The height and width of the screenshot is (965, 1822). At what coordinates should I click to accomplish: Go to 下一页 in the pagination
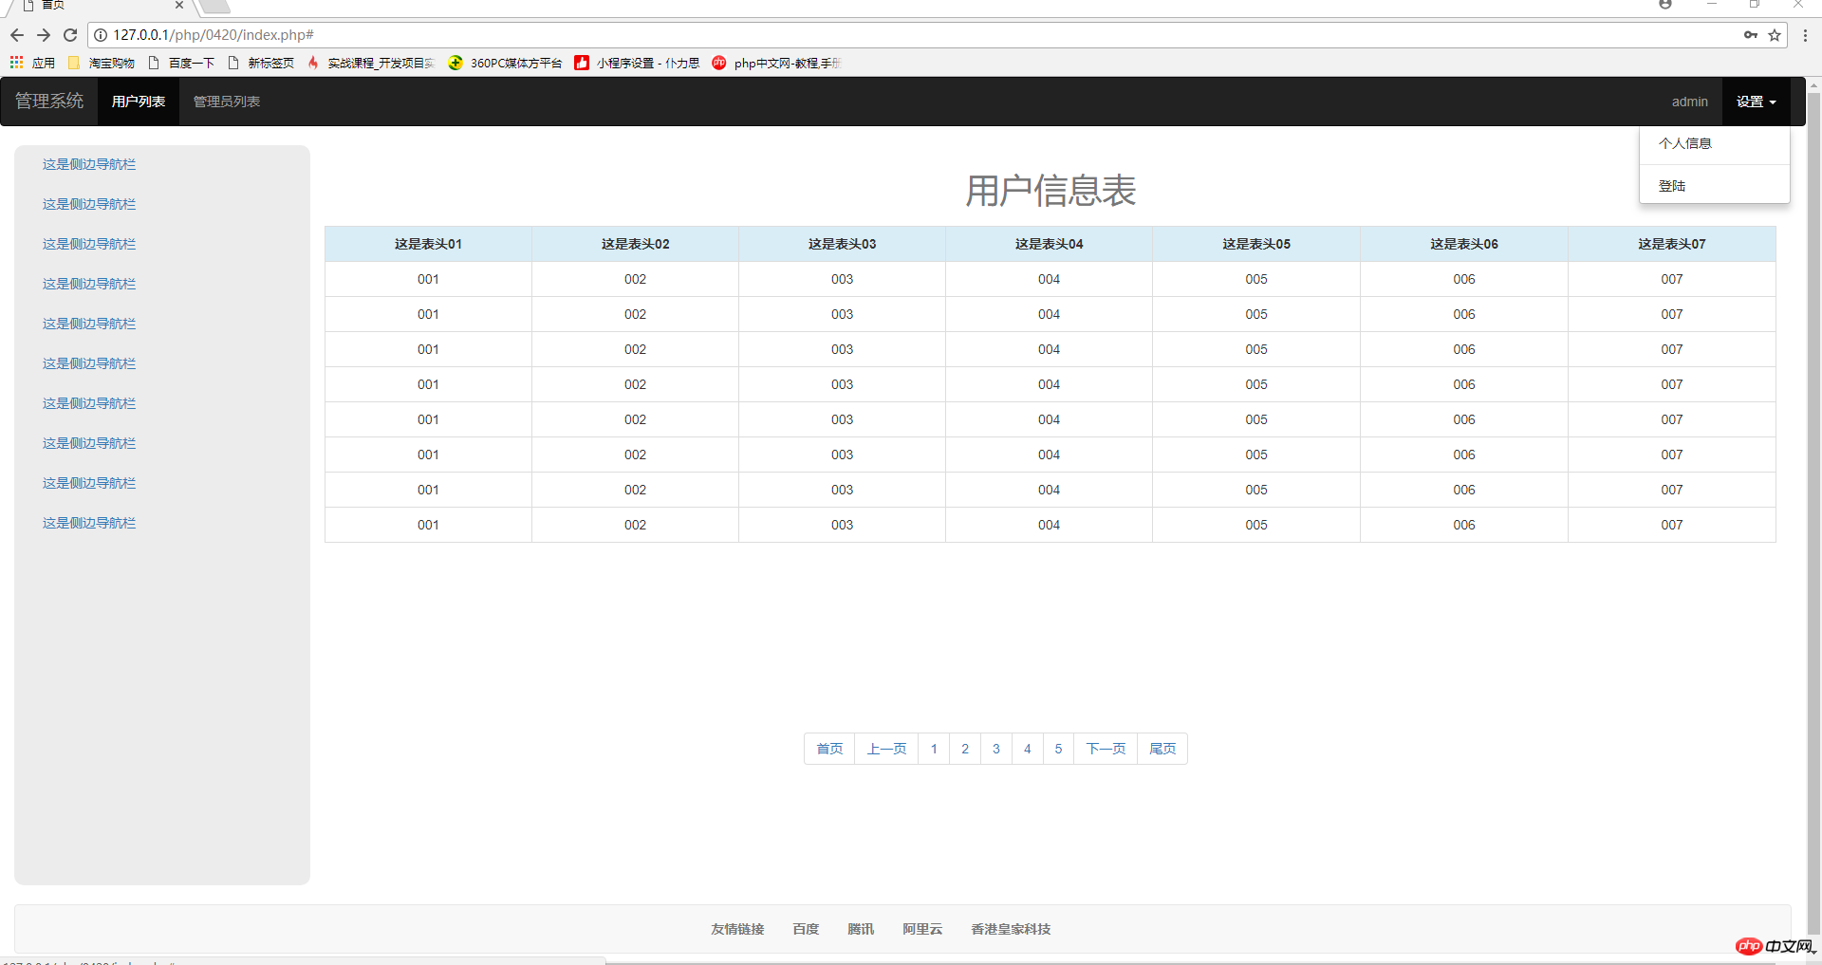click(1106, 749)
